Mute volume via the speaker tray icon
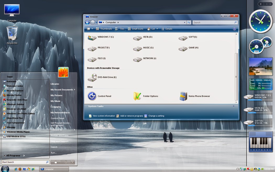 [238, 169]
